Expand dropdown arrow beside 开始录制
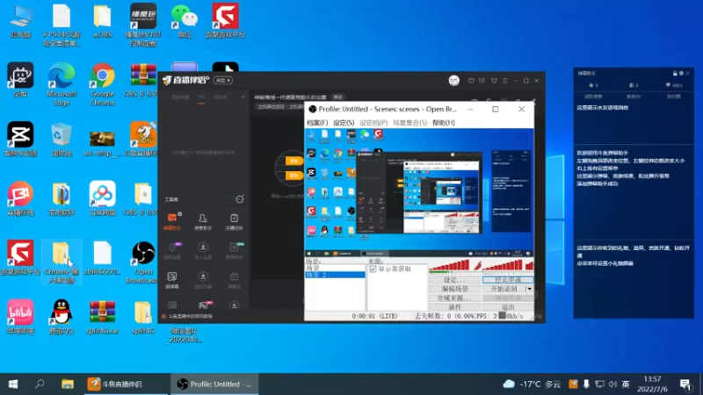This screenshot has width=703, height=395. click(529, 289)
